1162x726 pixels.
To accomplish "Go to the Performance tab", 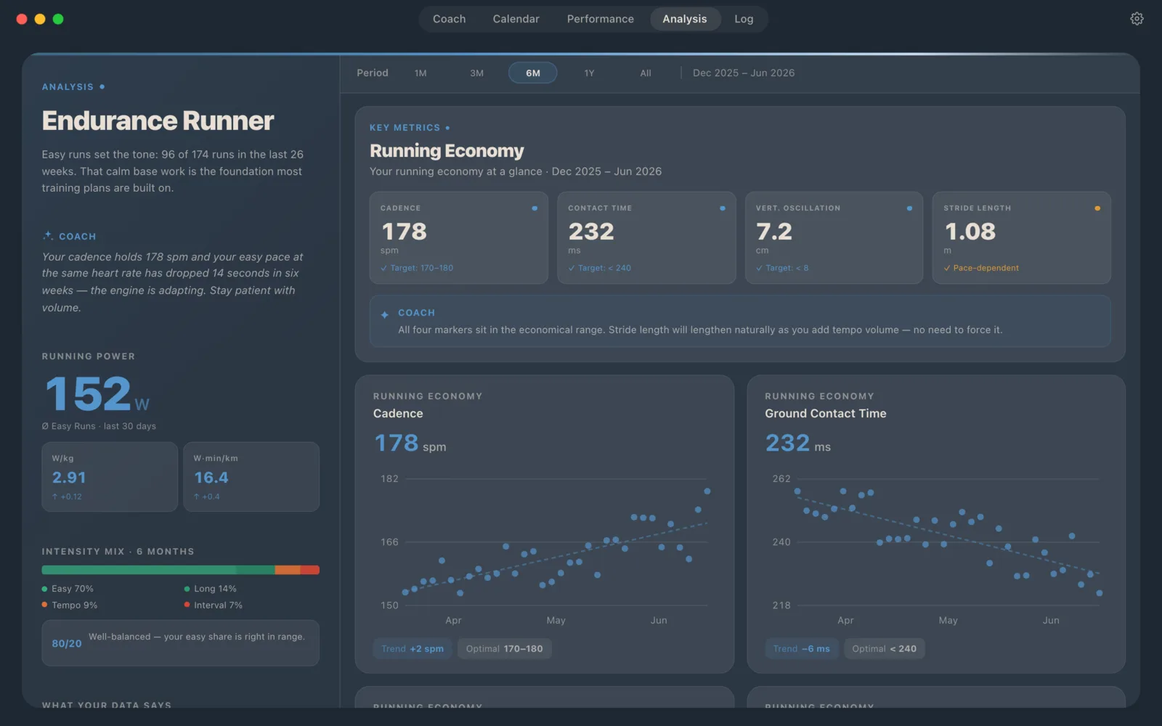I will click(600, 19).
